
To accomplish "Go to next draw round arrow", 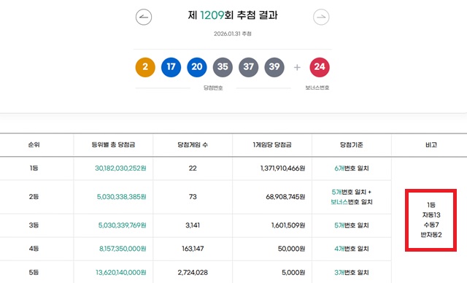I will (x=321, y=17).
